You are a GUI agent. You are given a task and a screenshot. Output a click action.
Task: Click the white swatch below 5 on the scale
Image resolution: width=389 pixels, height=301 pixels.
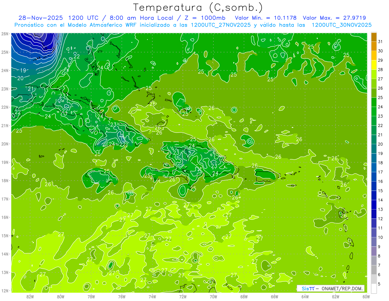374,288
